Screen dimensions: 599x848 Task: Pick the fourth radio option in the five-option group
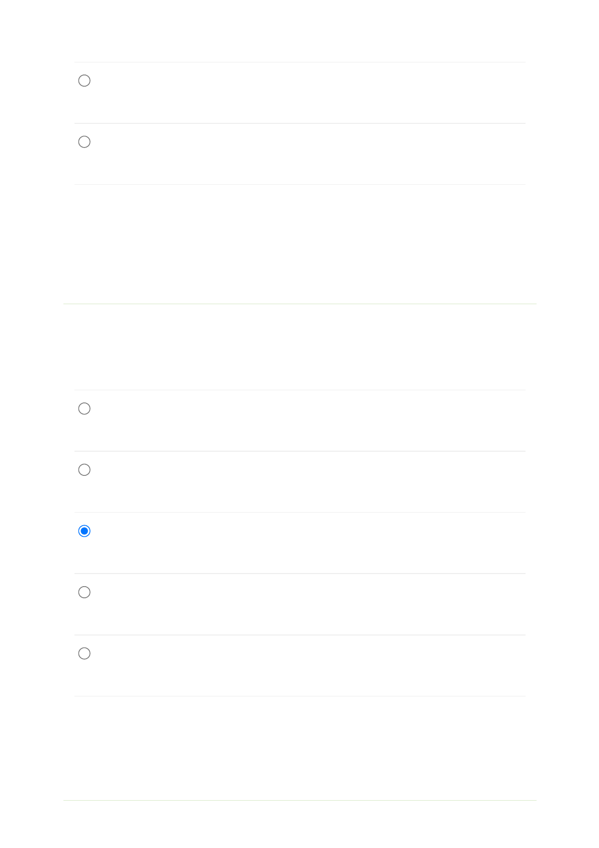click(x=84, y=592)
